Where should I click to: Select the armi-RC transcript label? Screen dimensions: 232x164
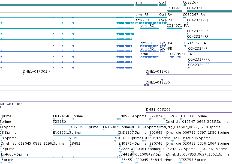click(147, 26)
